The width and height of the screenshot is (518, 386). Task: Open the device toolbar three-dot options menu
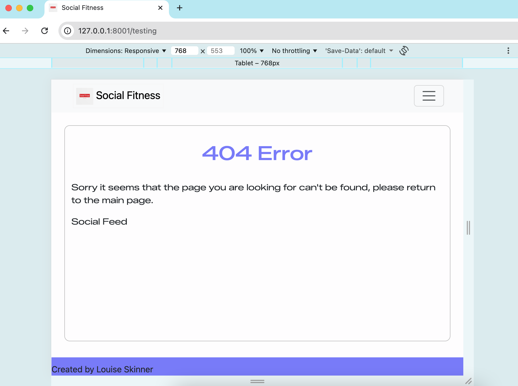[508, 51]
